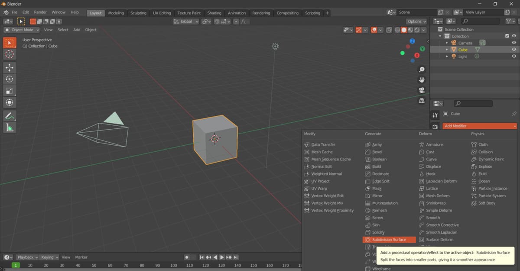Open Global transform orientation dropdown

pos(186,21)
